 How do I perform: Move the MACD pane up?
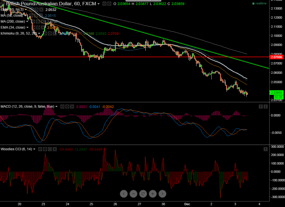point(261,106)
